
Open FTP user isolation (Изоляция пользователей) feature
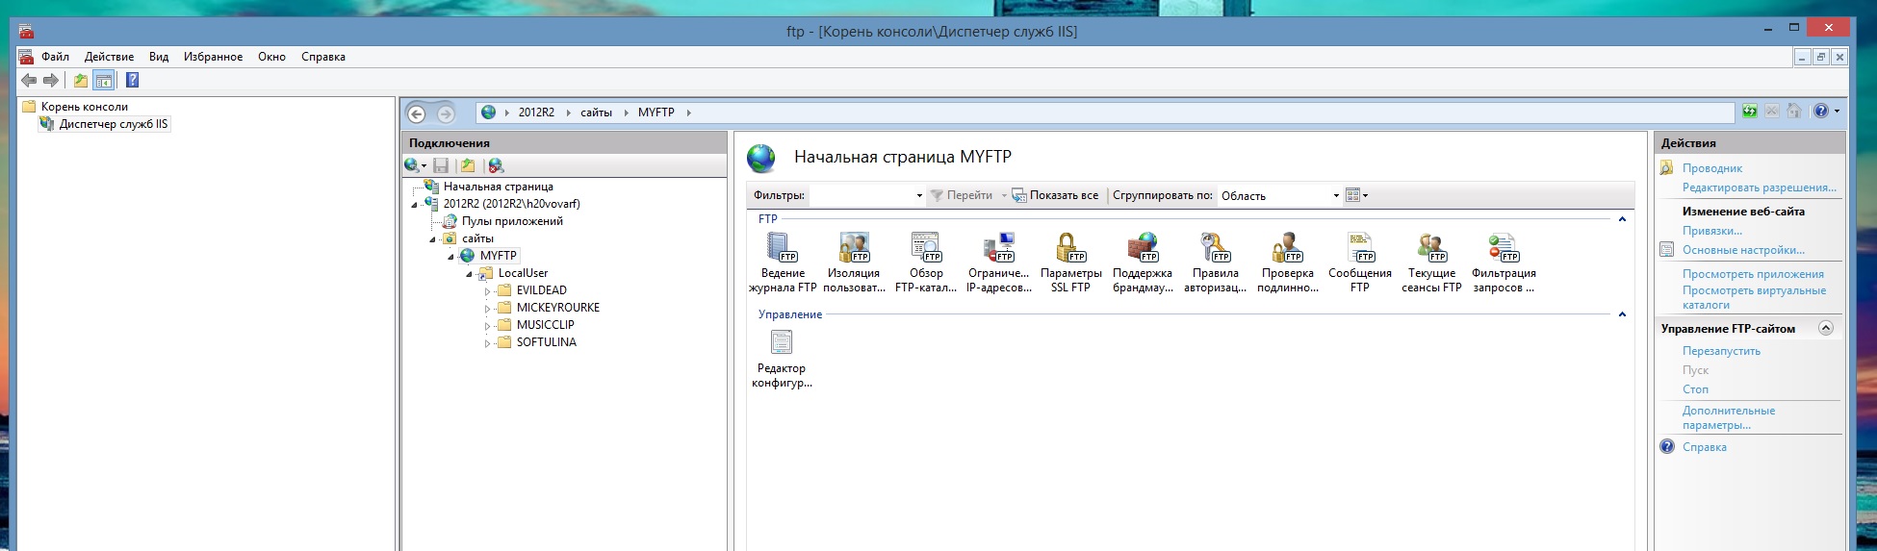tap(854, 248)
